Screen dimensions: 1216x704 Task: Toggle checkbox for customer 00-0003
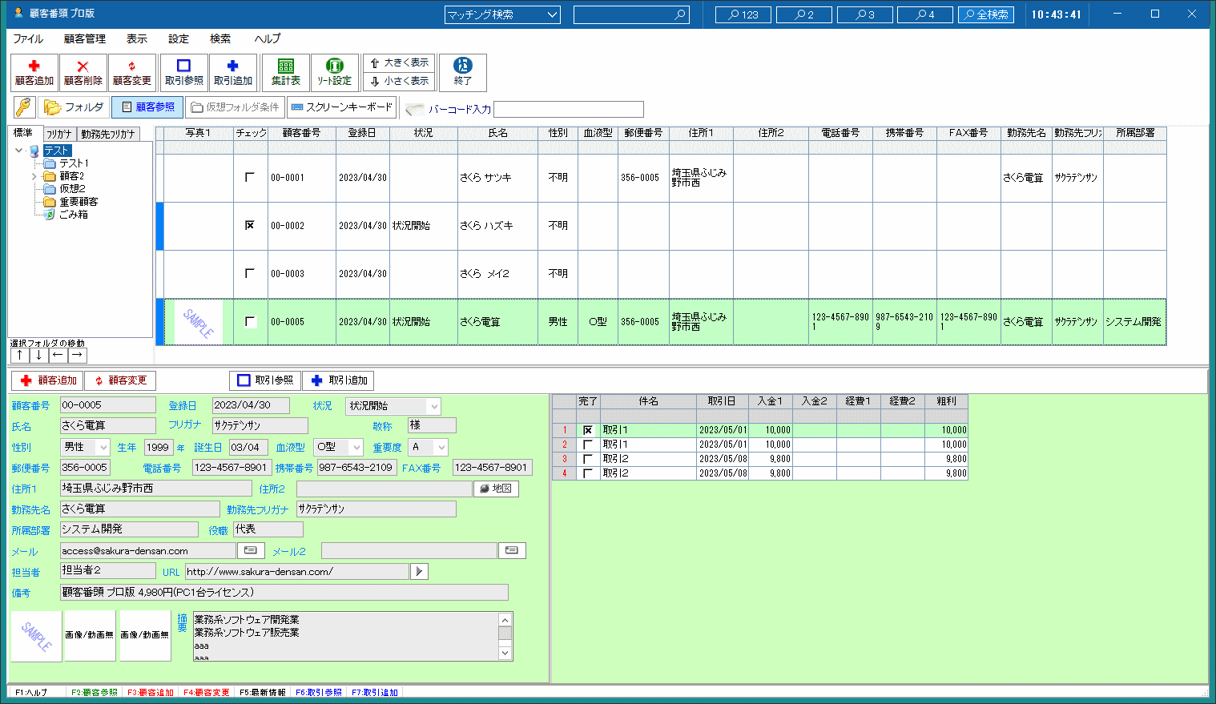250,273
